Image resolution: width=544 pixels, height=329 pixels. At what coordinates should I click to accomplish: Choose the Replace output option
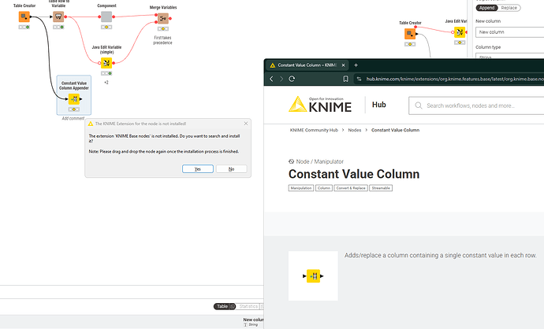click(509, 7)
